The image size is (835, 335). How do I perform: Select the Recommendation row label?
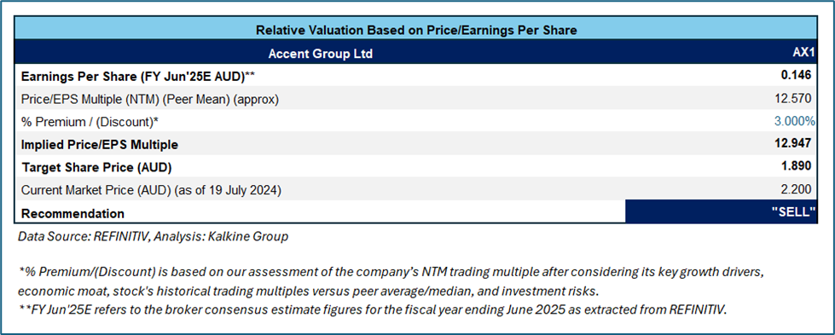pos(72,214)
